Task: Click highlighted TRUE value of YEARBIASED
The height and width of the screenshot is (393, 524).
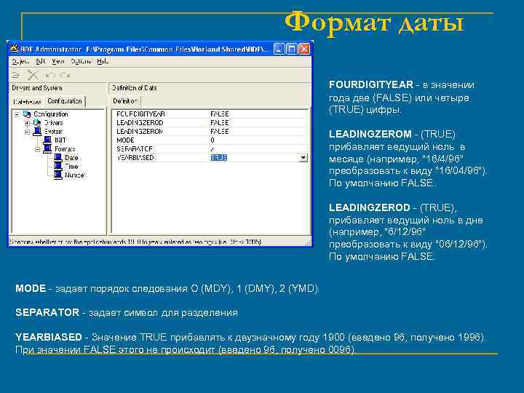Action: click(219, 157)
